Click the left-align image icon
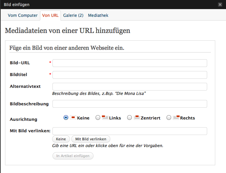 point(105,117)
